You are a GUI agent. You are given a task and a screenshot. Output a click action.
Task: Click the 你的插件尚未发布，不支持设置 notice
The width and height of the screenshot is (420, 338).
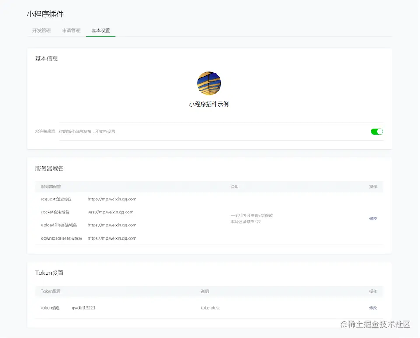pyautogui.click(x=87, y=132)
